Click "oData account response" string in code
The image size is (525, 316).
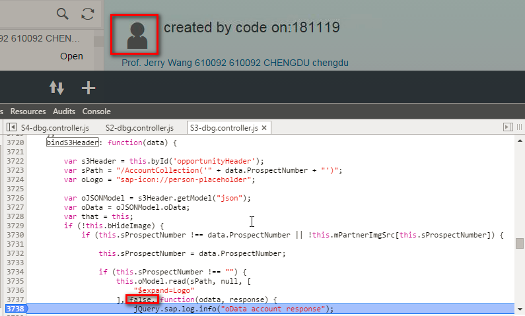tap(273, 309)
